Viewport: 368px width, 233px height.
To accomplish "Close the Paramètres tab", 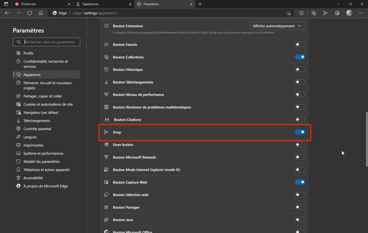I will click(x=191, y=4).
